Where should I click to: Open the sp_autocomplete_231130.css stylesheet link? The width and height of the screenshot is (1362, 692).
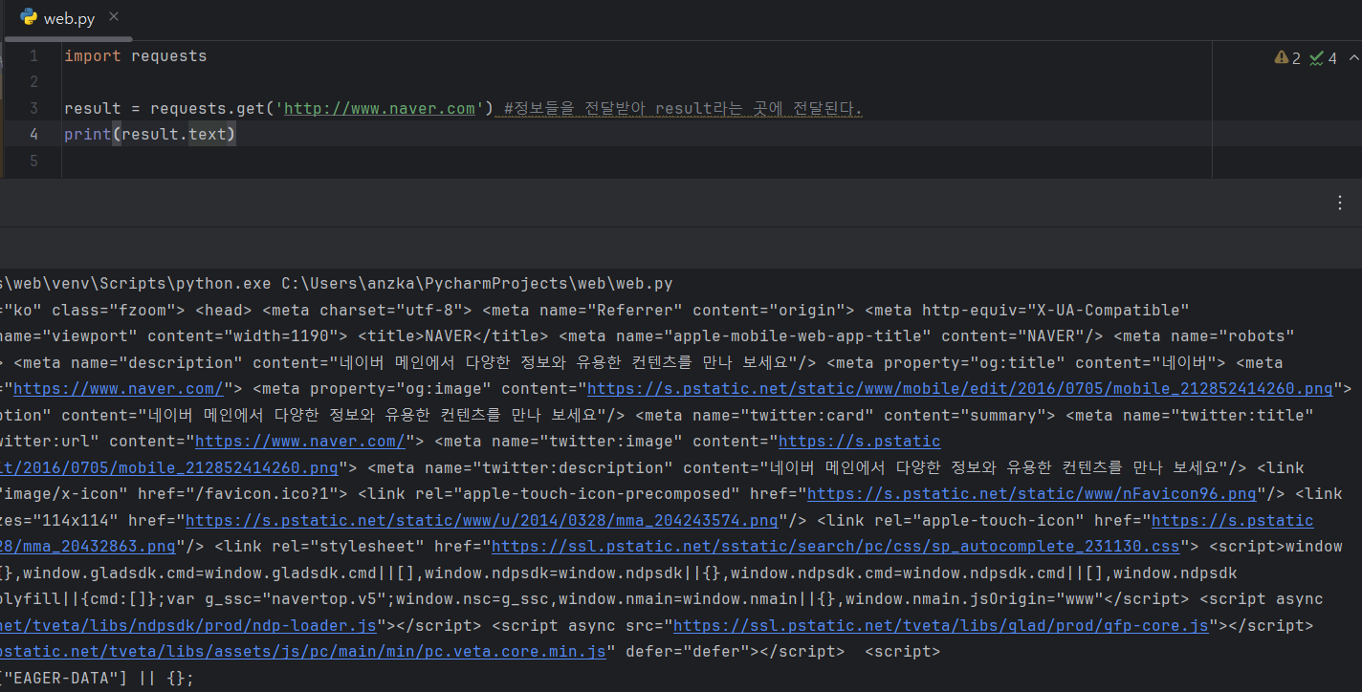835,547
